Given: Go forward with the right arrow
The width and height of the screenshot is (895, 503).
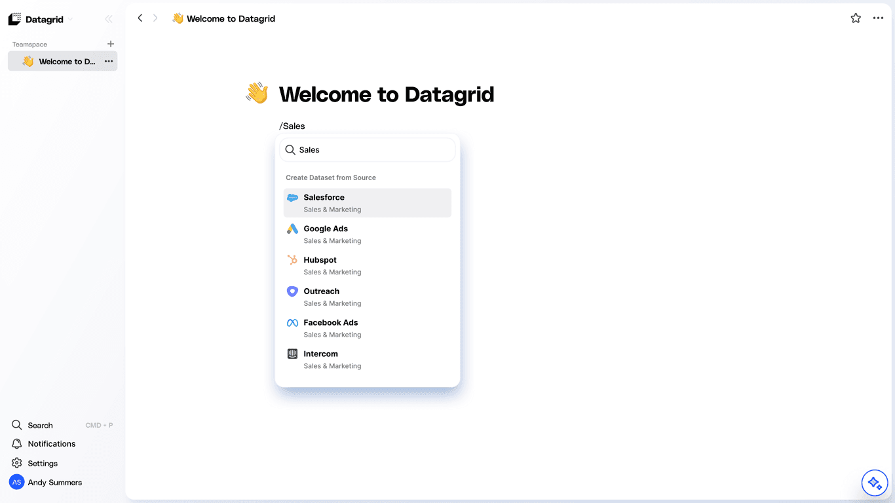Looking at the screenshot, I should tap(155, 18).
